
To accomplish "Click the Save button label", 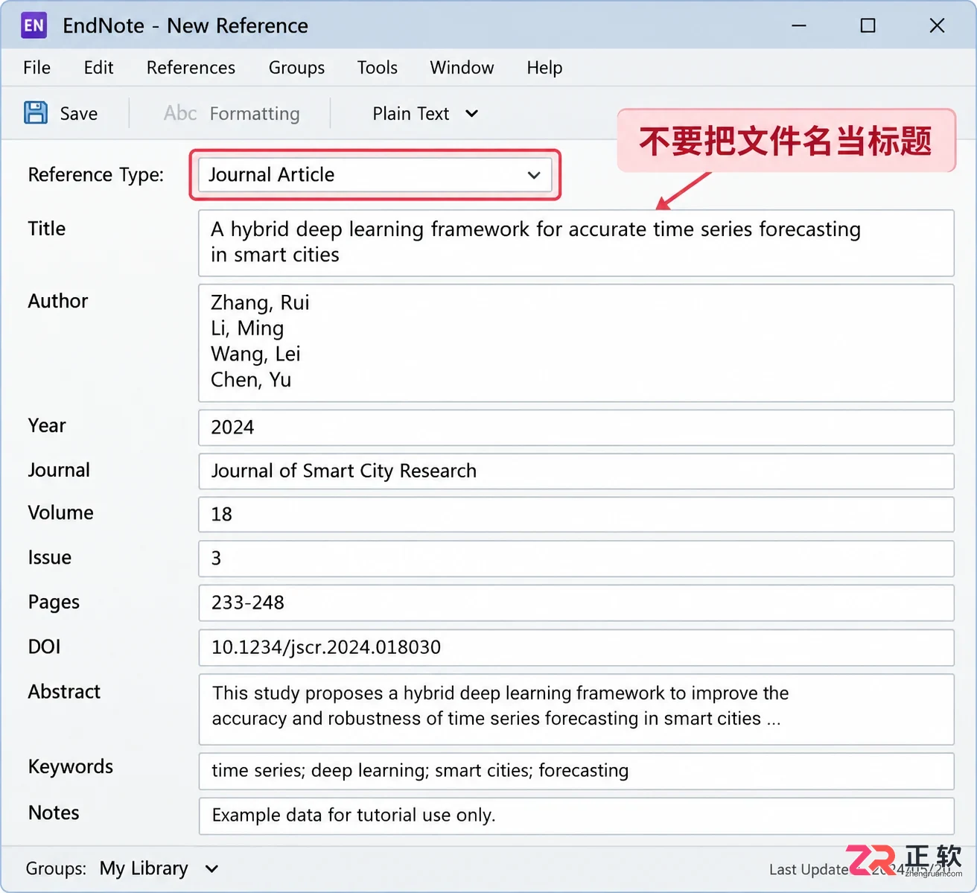I will [79, 113].
